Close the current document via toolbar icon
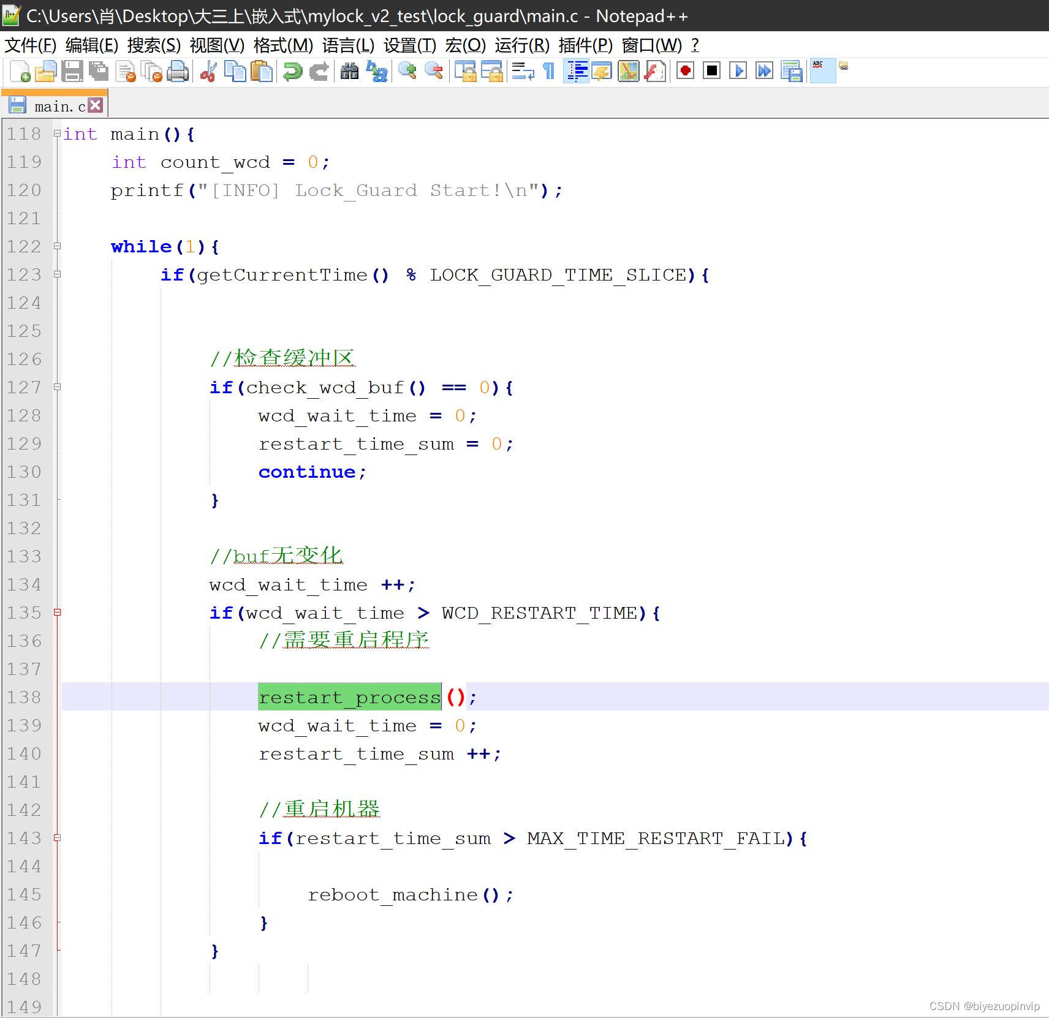This screenshot has height=1018, width=1049. click(126, 72)
